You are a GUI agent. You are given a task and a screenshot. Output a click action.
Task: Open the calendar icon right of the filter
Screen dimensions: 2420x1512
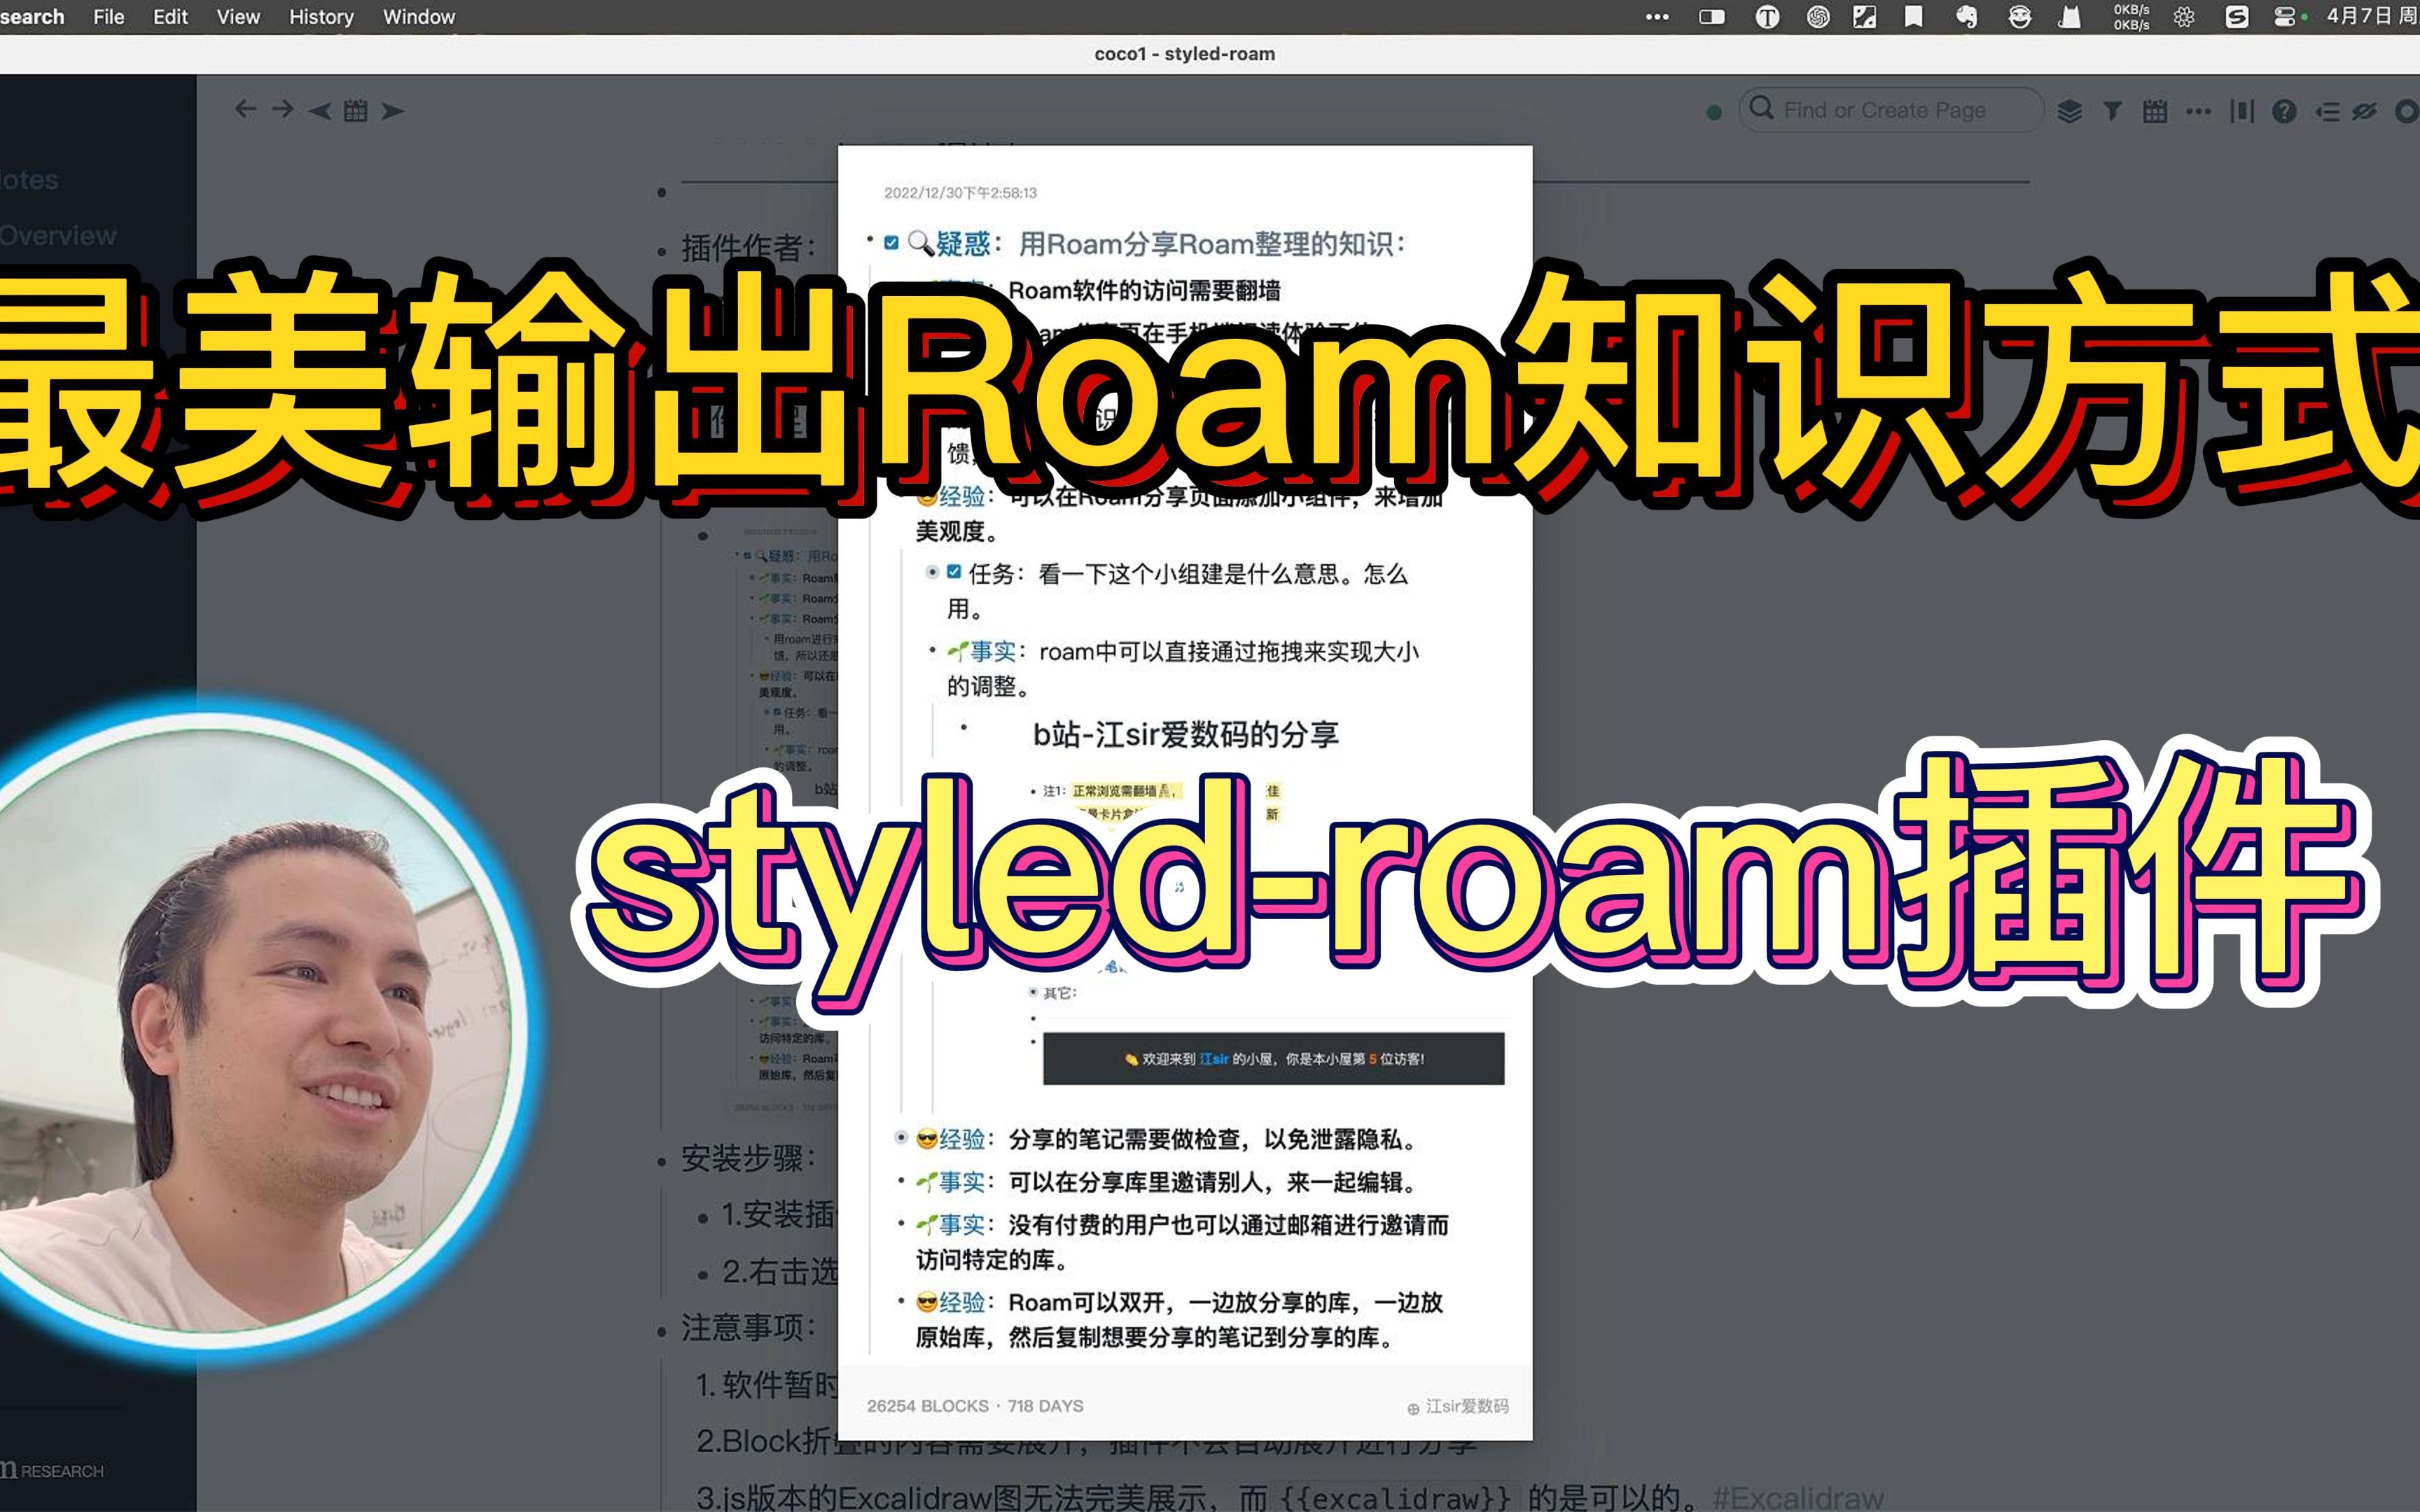click(2155, 111)
